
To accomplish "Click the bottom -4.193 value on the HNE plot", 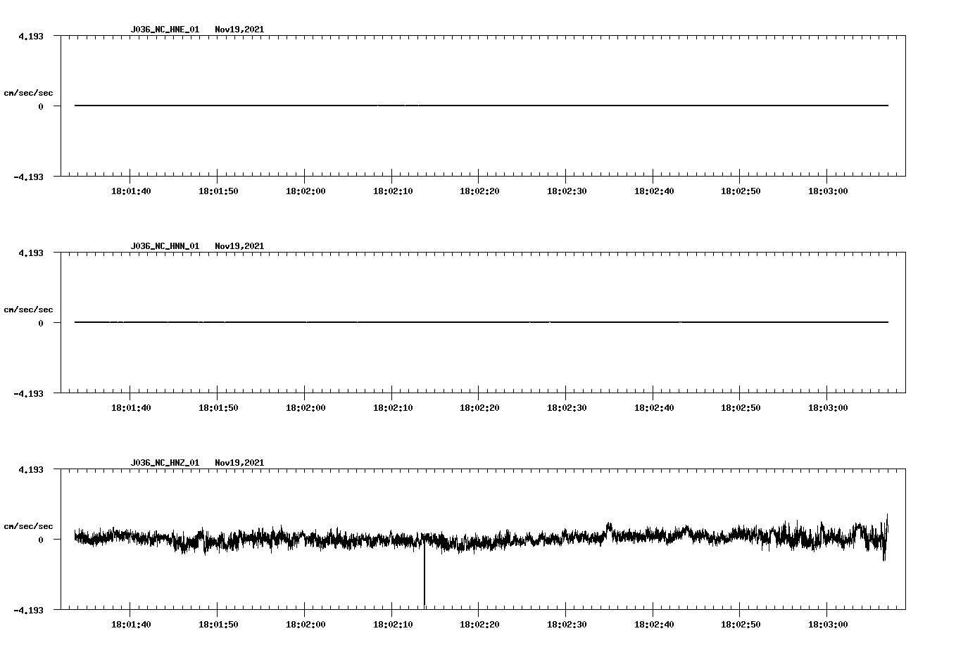I will tap(28, 177).
